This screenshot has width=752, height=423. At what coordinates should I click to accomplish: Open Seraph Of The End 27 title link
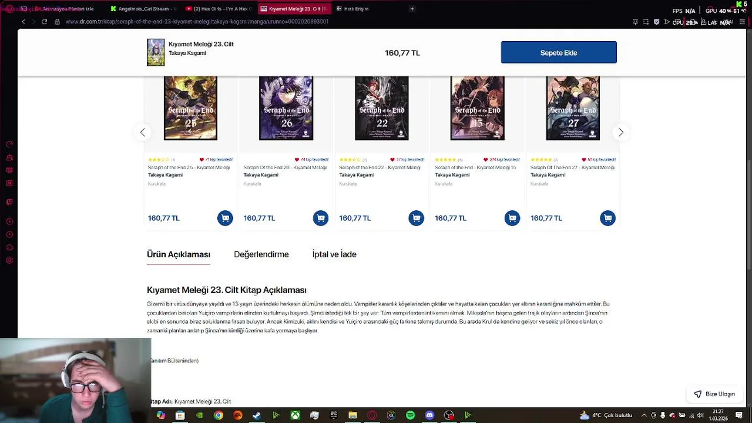(x=572, y=167)
